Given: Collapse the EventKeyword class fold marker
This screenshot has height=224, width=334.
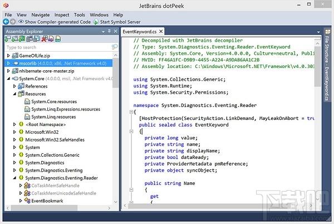Looking at the screenshot, I should tap(131, 132).
